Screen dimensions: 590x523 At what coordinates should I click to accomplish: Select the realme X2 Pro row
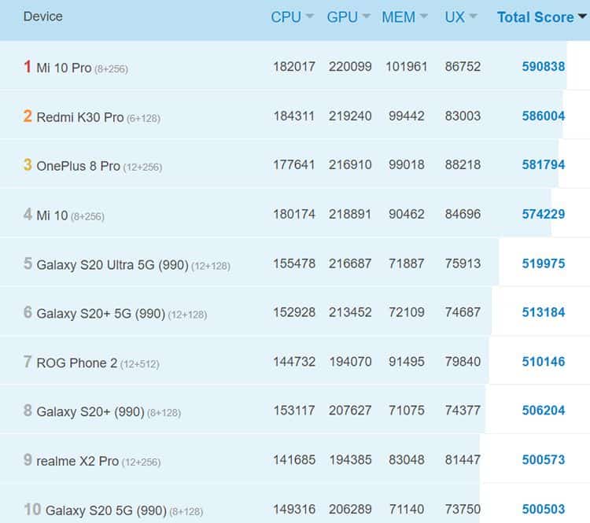click(x=77, y=461)
